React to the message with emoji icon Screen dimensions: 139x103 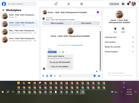tap(60, 52)
